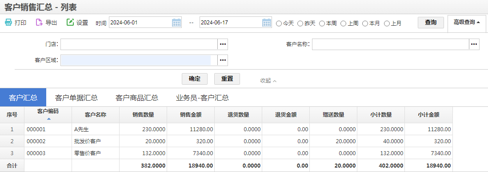Click the 确定 confirm button

pyautogui.click(x=195, y=79)
